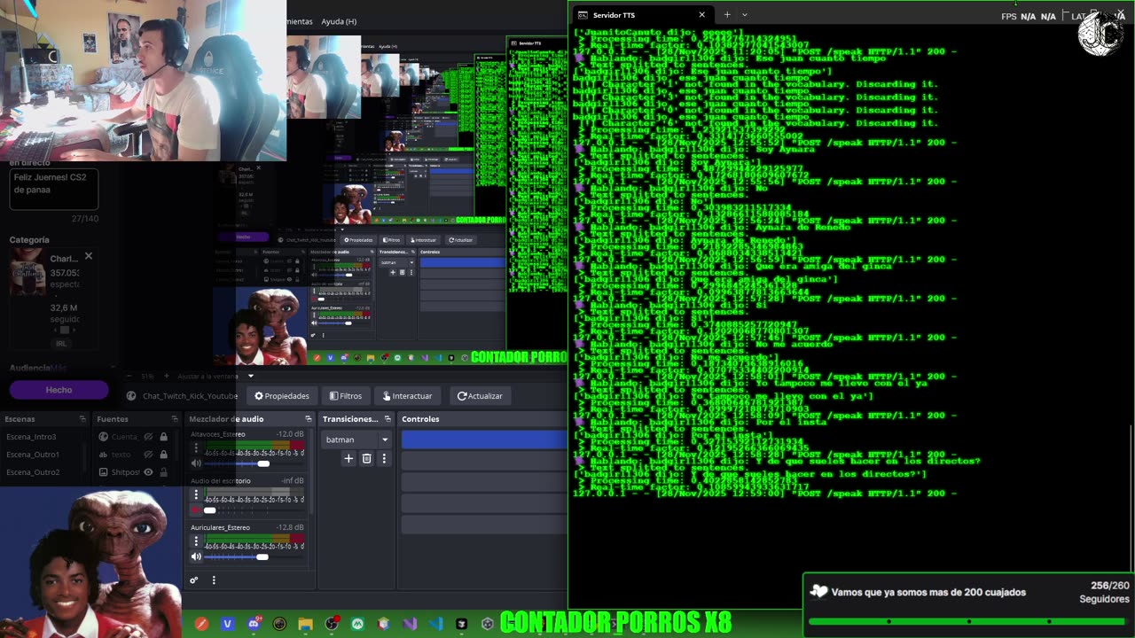
Task: Toggle the lock on the Shitpost source
Action: (x=163, y=472)
